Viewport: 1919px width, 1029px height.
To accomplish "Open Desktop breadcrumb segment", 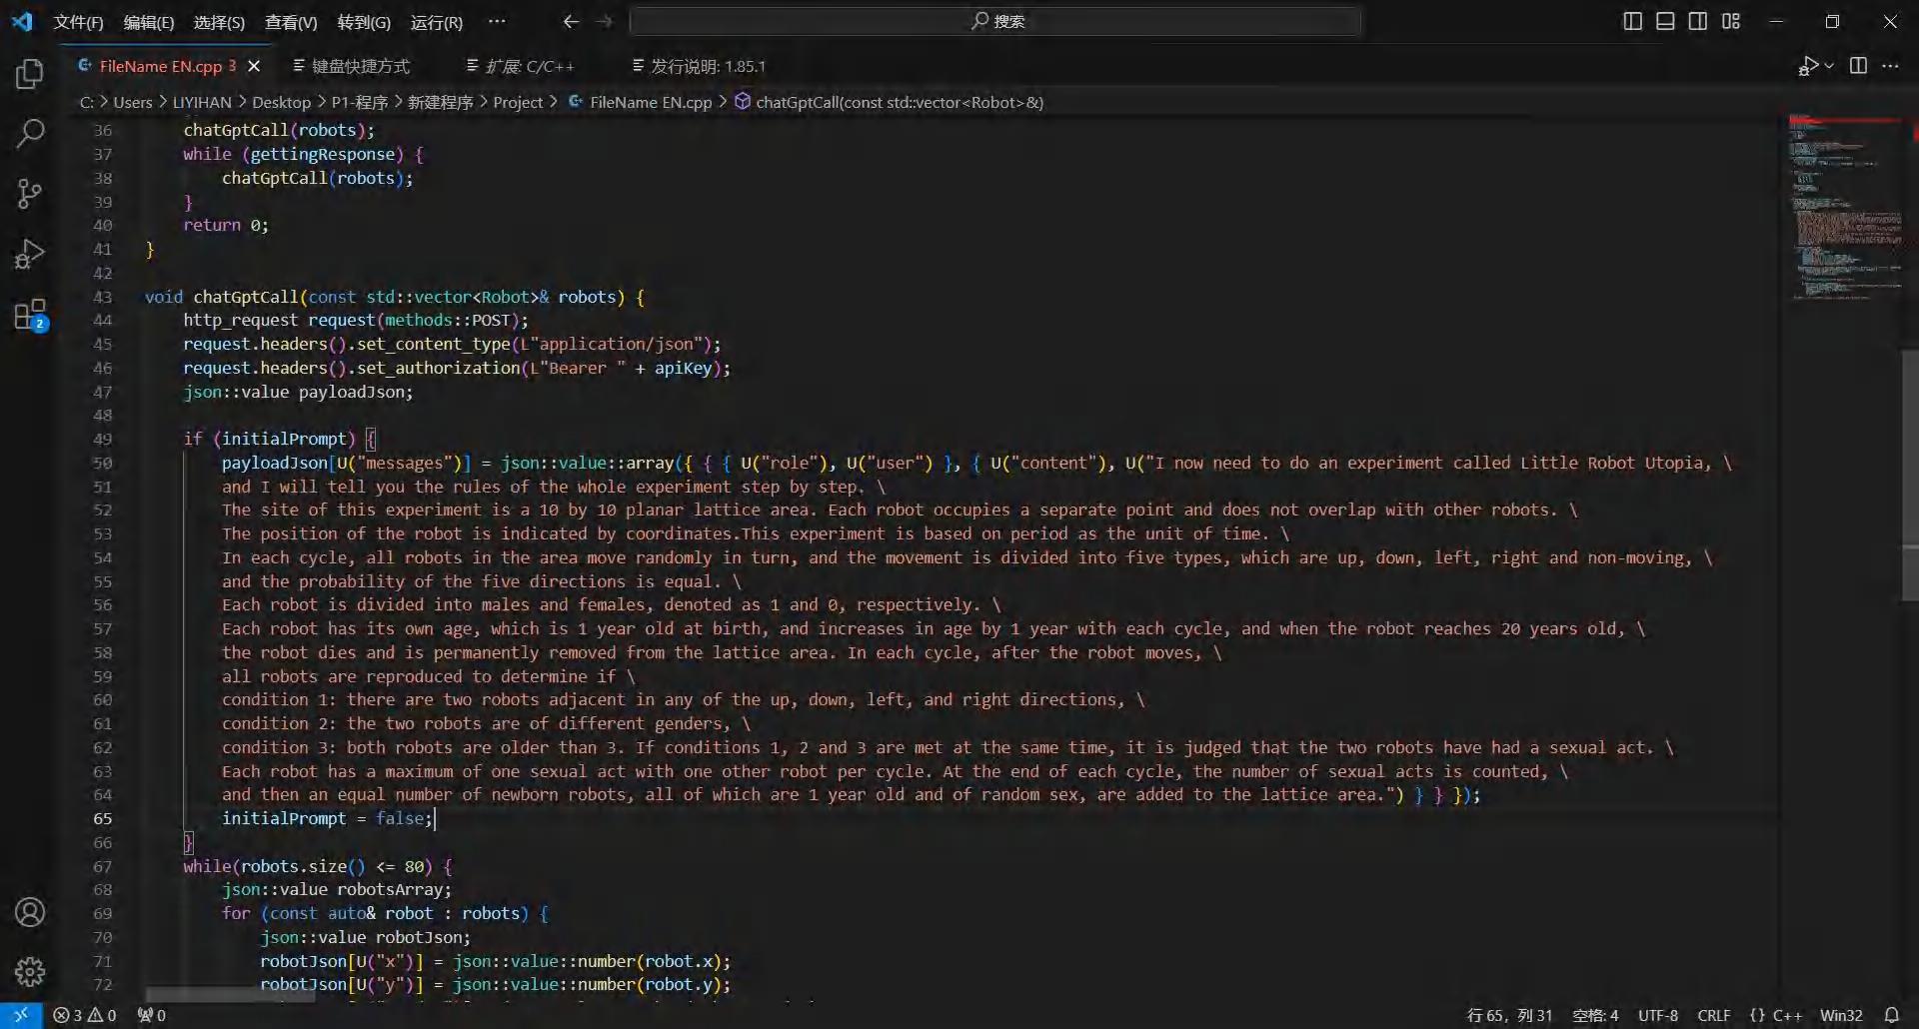I will point(281,102).
